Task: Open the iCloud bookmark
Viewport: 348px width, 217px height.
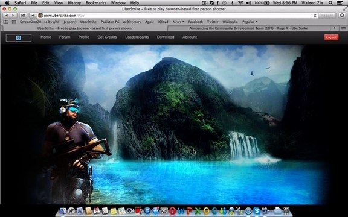Action: pos(163,22)
